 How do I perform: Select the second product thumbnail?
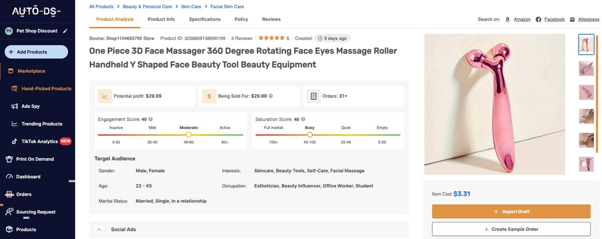[586, 68]
